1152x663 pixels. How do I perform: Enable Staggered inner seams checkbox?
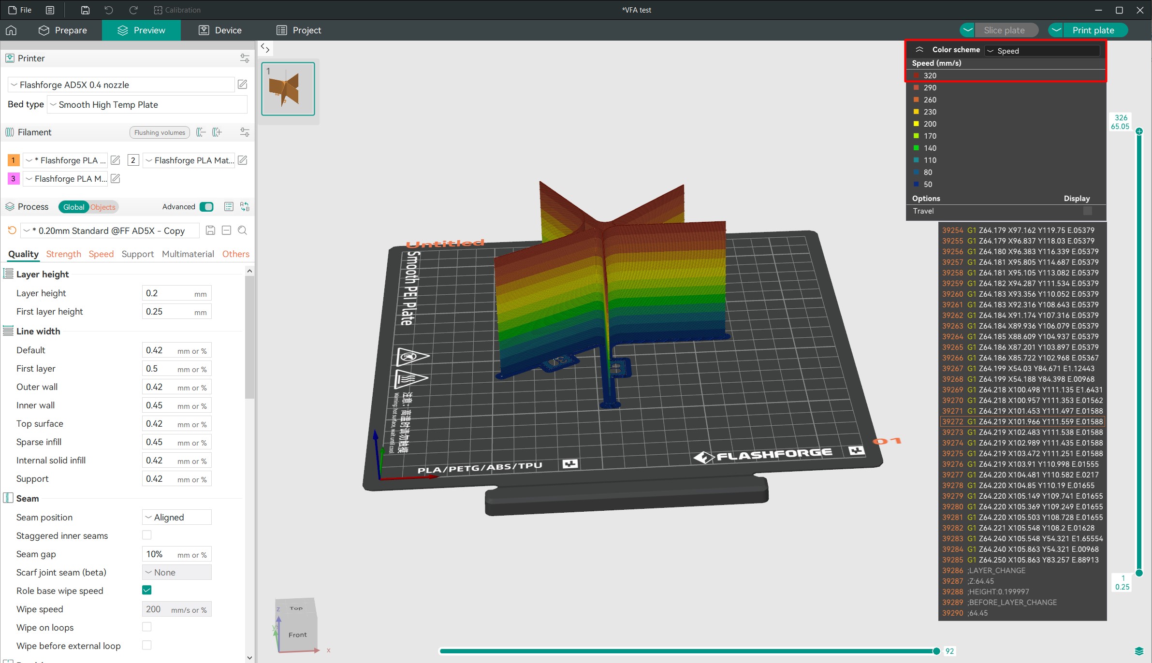coord(147,535)
